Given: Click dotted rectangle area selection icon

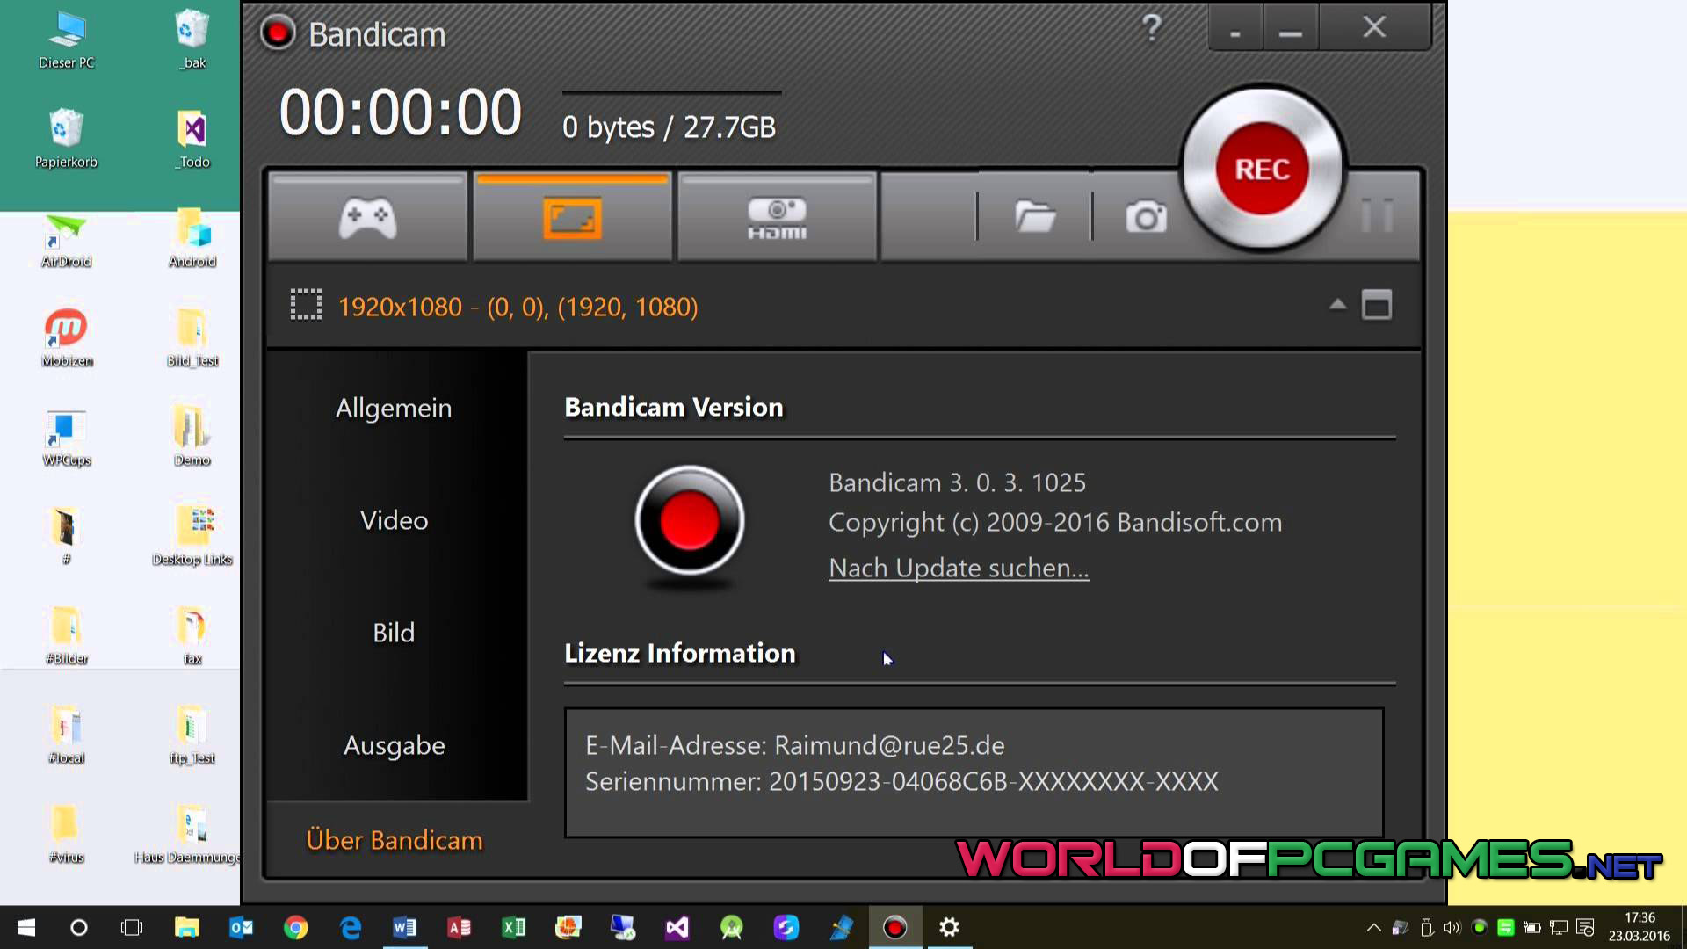Looking at the screenshot, I should [306, 305].
